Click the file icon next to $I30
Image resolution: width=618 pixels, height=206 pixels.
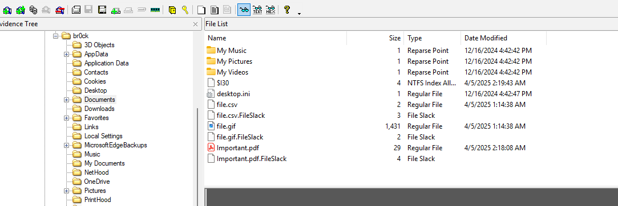(x=211, y=83)
